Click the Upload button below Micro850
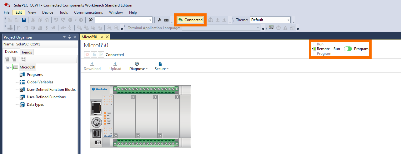The height and width of the screenshot is (154, 401). coord(115,66)
